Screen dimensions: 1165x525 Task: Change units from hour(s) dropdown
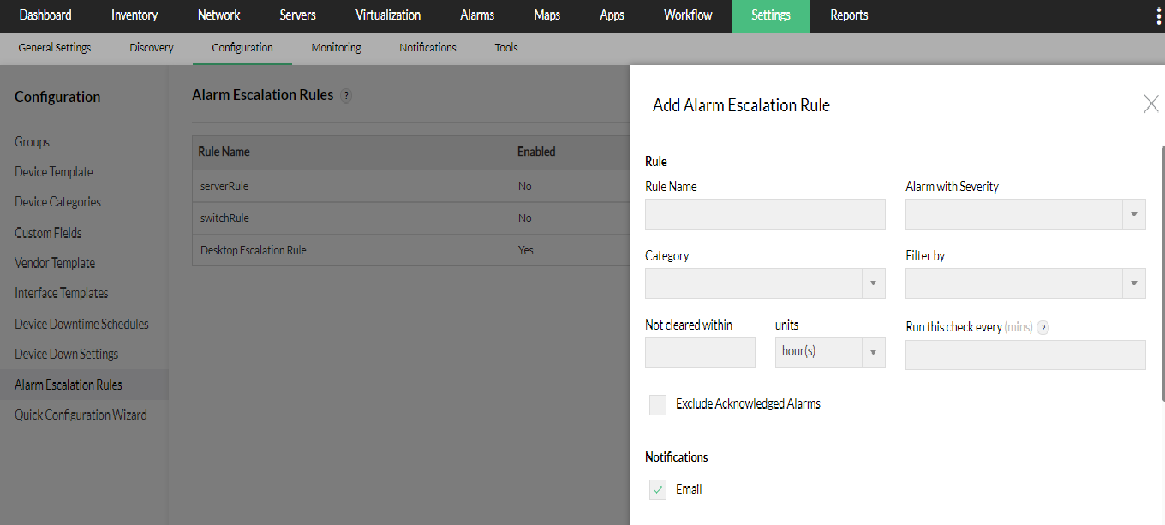(x=873, y=352)
